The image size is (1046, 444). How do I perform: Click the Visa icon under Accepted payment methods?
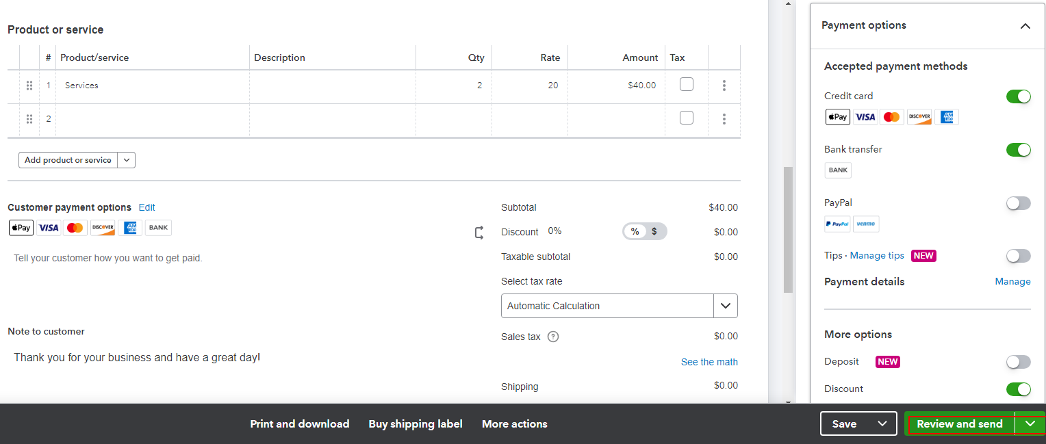point(865,117)
